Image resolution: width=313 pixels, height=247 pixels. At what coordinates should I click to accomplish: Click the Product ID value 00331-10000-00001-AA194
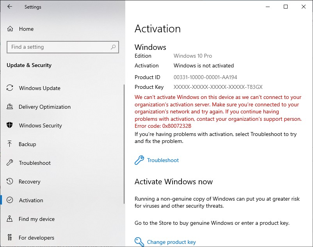click(205, 77)
